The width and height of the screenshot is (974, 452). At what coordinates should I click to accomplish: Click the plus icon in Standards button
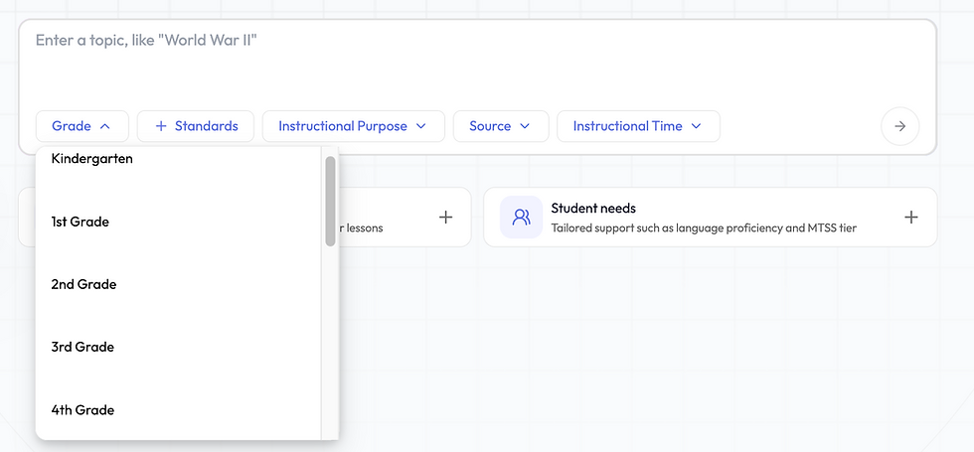click(161, 126)
